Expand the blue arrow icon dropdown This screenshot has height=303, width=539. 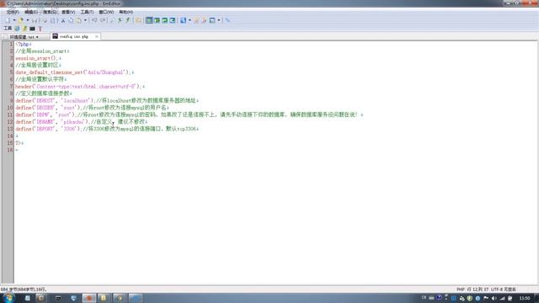tap(189, 20)
